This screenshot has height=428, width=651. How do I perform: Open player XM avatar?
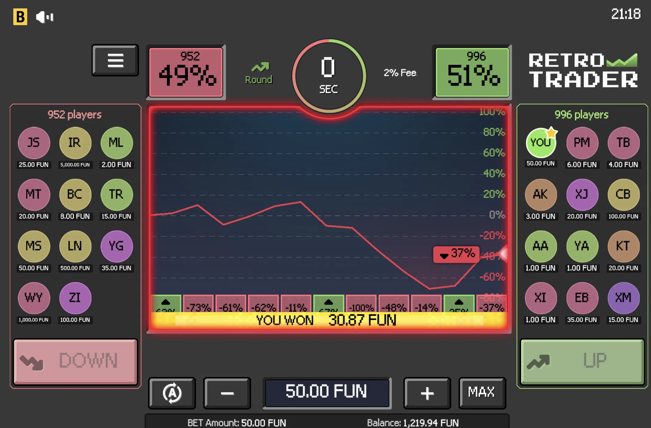click(x=623, y=298)
